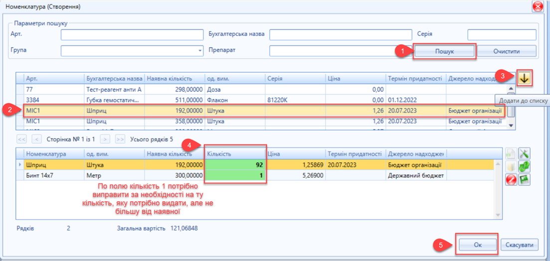This screenshot has height=261, width=550.
Task: Close the Номенклатура dialog with the red X
Action: pyautogui.click(x=537, y=6)
